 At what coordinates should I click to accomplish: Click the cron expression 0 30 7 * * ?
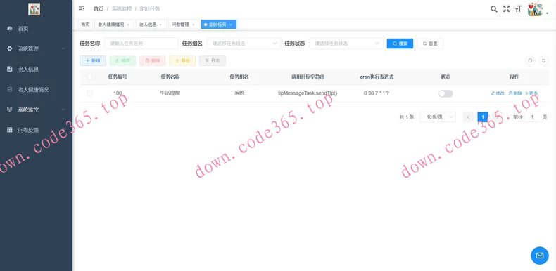tap(377, 93)
